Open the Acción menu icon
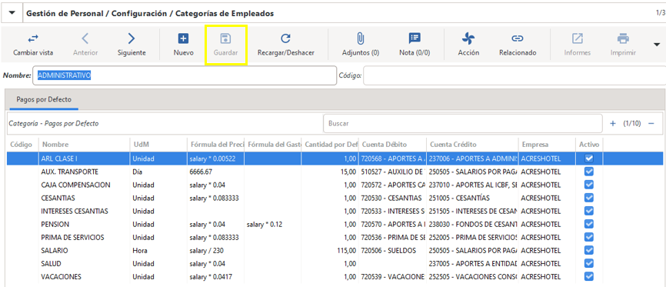 point(468,38)
